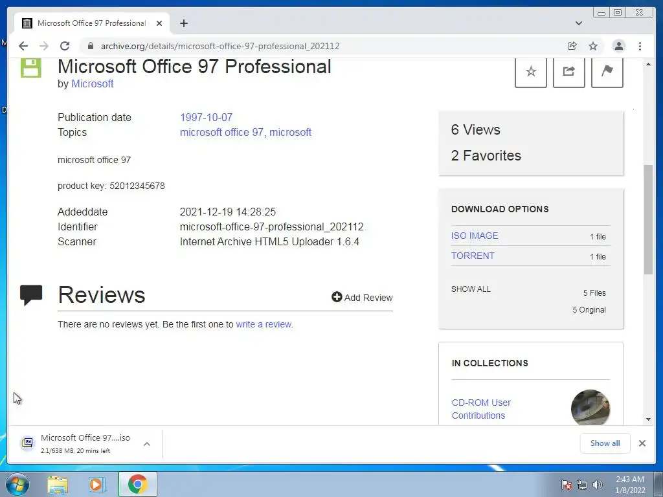Click the product key line
663x497 pixels.
coord(111,186)
